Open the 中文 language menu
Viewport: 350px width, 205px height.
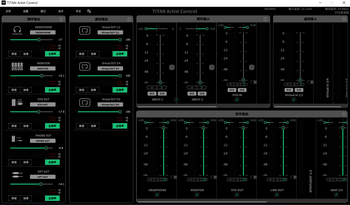click(78, 11)
